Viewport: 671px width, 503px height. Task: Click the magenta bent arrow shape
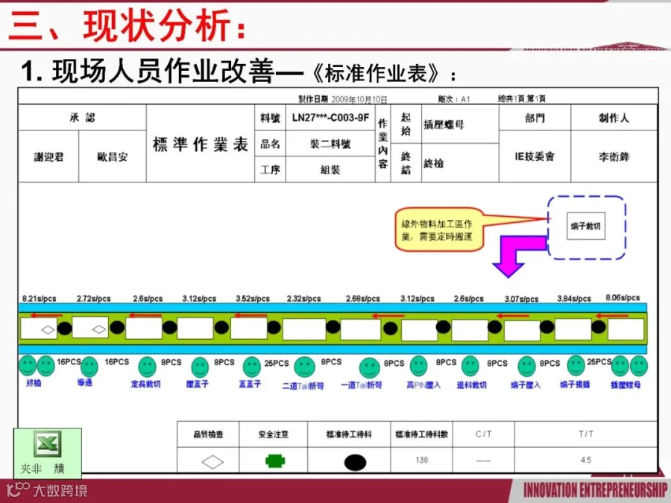(x=519, y=256)
